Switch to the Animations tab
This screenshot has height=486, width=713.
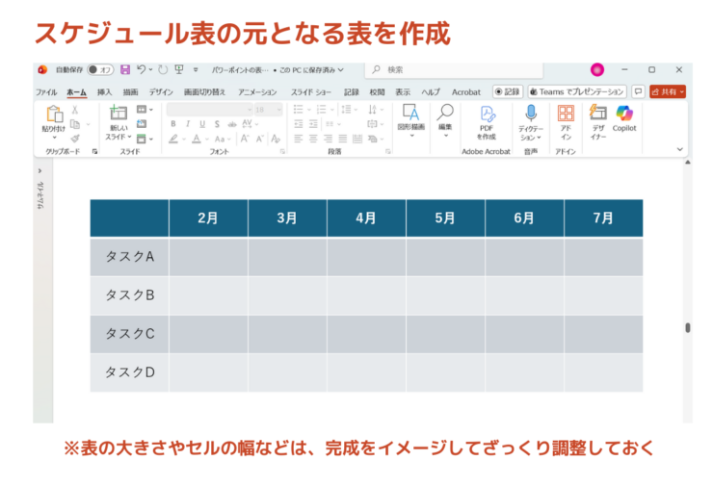tap(257, 92)
